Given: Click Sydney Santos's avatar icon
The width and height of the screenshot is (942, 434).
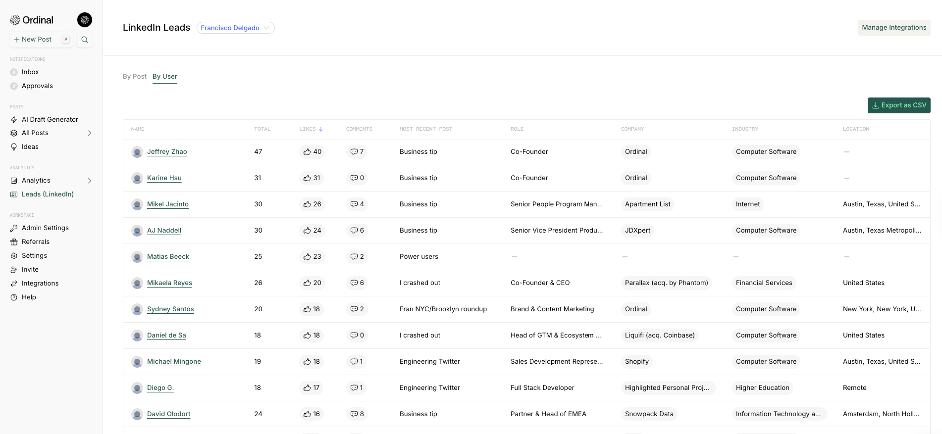Looking at the screenshot, I should 137,309.
